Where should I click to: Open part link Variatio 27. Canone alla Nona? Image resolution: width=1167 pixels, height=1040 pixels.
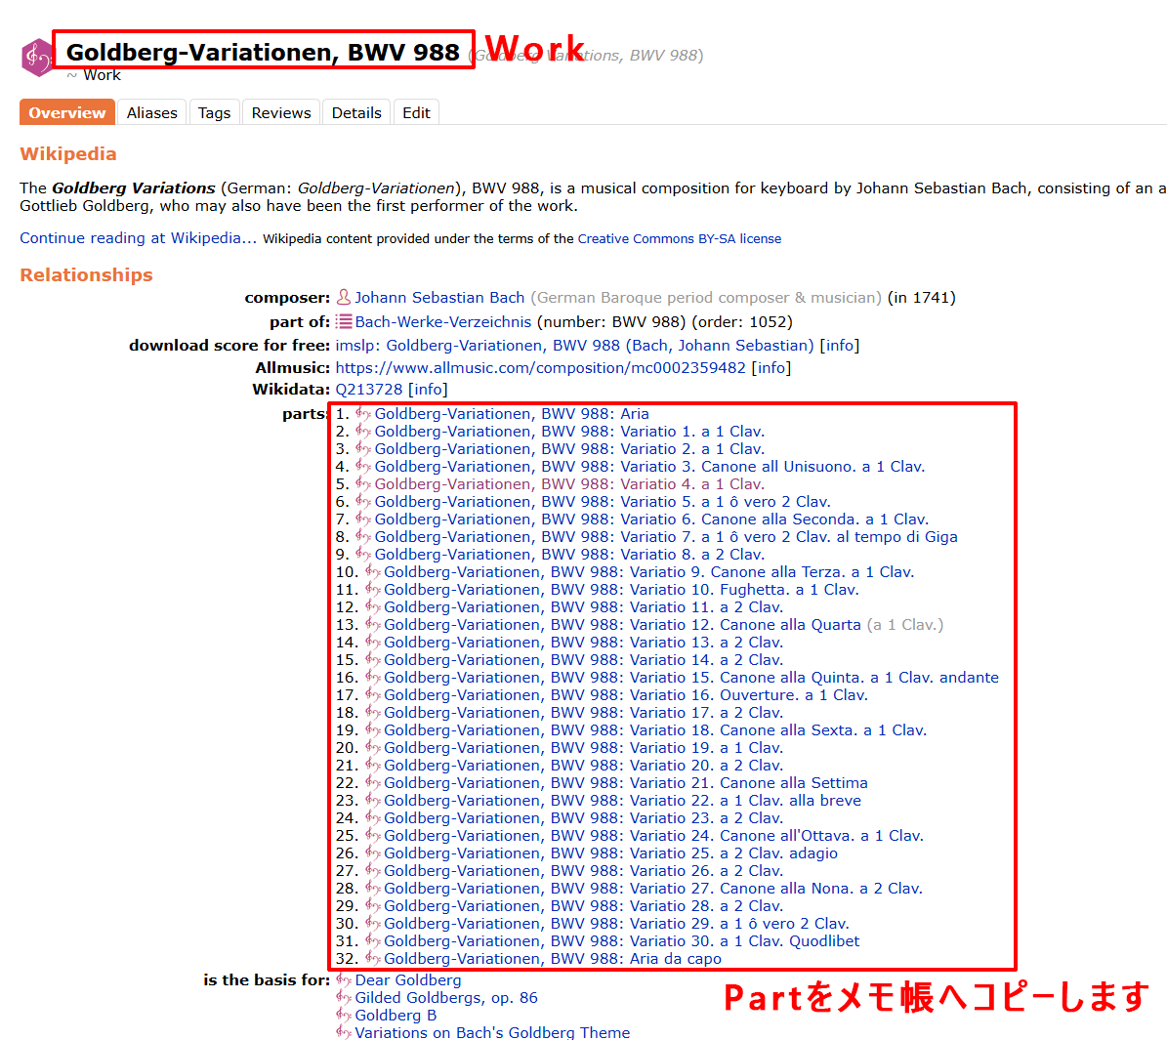(653, 888)
